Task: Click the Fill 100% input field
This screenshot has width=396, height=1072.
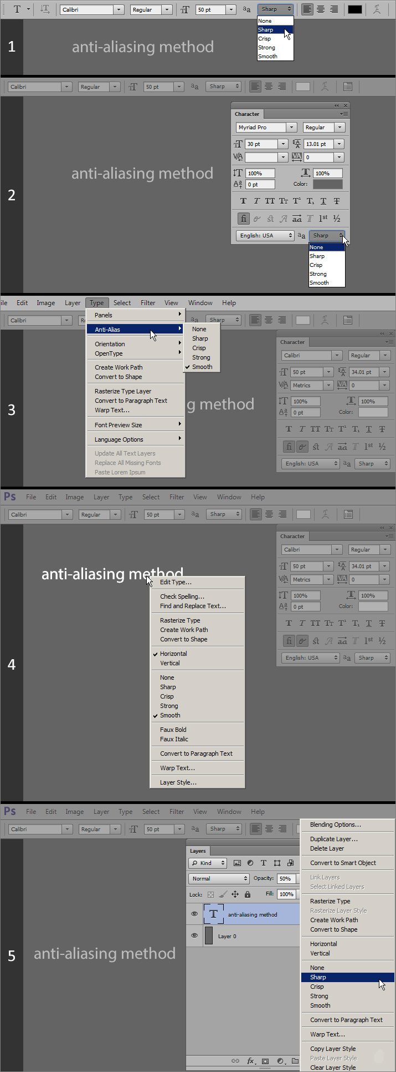Action: [x=286, y=894]
